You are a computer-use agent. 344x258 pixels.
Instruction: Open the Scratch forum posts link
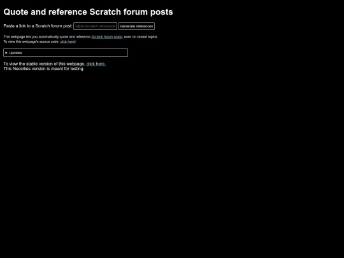(106, 37)
